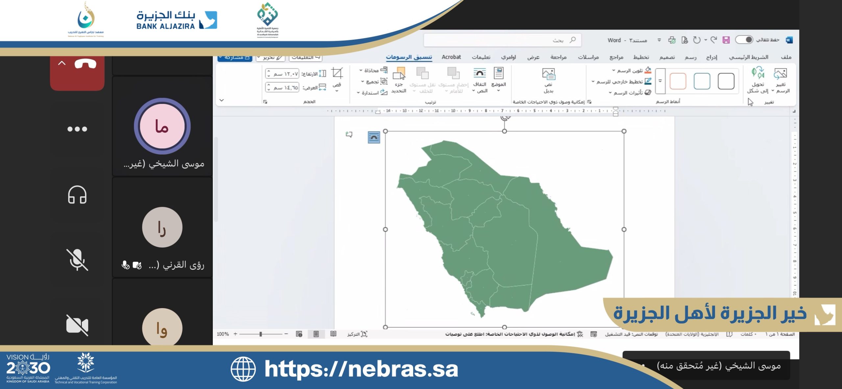The width and height of the screenshot is (842, 389).
Task: Open the Graphics Outline (تخطيط خارجي للرسم) dropdown
Action: 593,82
